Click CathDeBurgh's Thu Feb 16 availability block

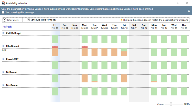184,39
